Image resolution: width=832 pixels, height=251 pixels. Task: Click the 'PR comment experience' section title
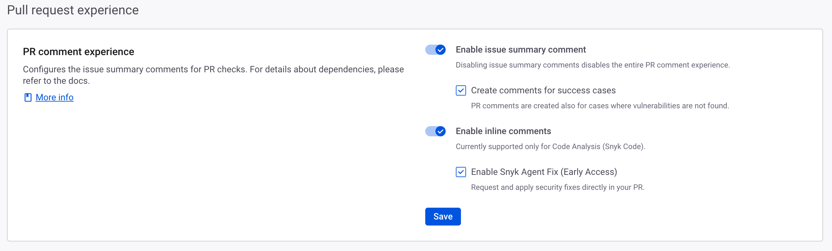click(x=78, y=52)
